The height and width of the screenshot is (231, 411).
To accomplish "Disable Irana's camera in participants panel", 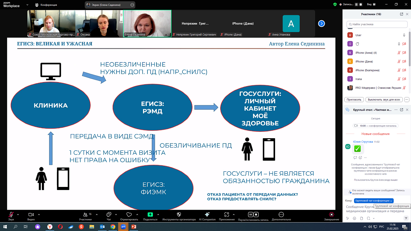I will pos(404,79).
